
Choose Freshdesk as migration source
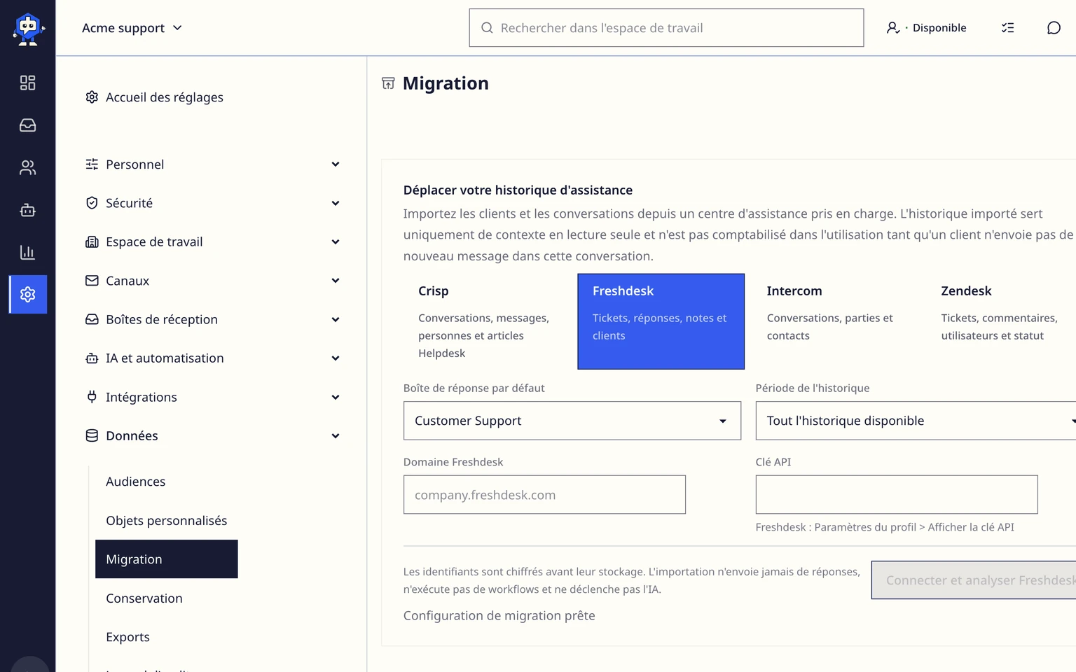661,321
